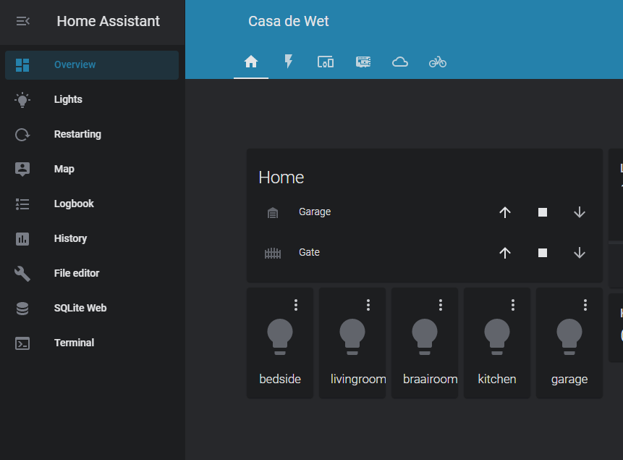Click the Terminal sidebar label
This screenshot has width=623, height=460.
74,343
